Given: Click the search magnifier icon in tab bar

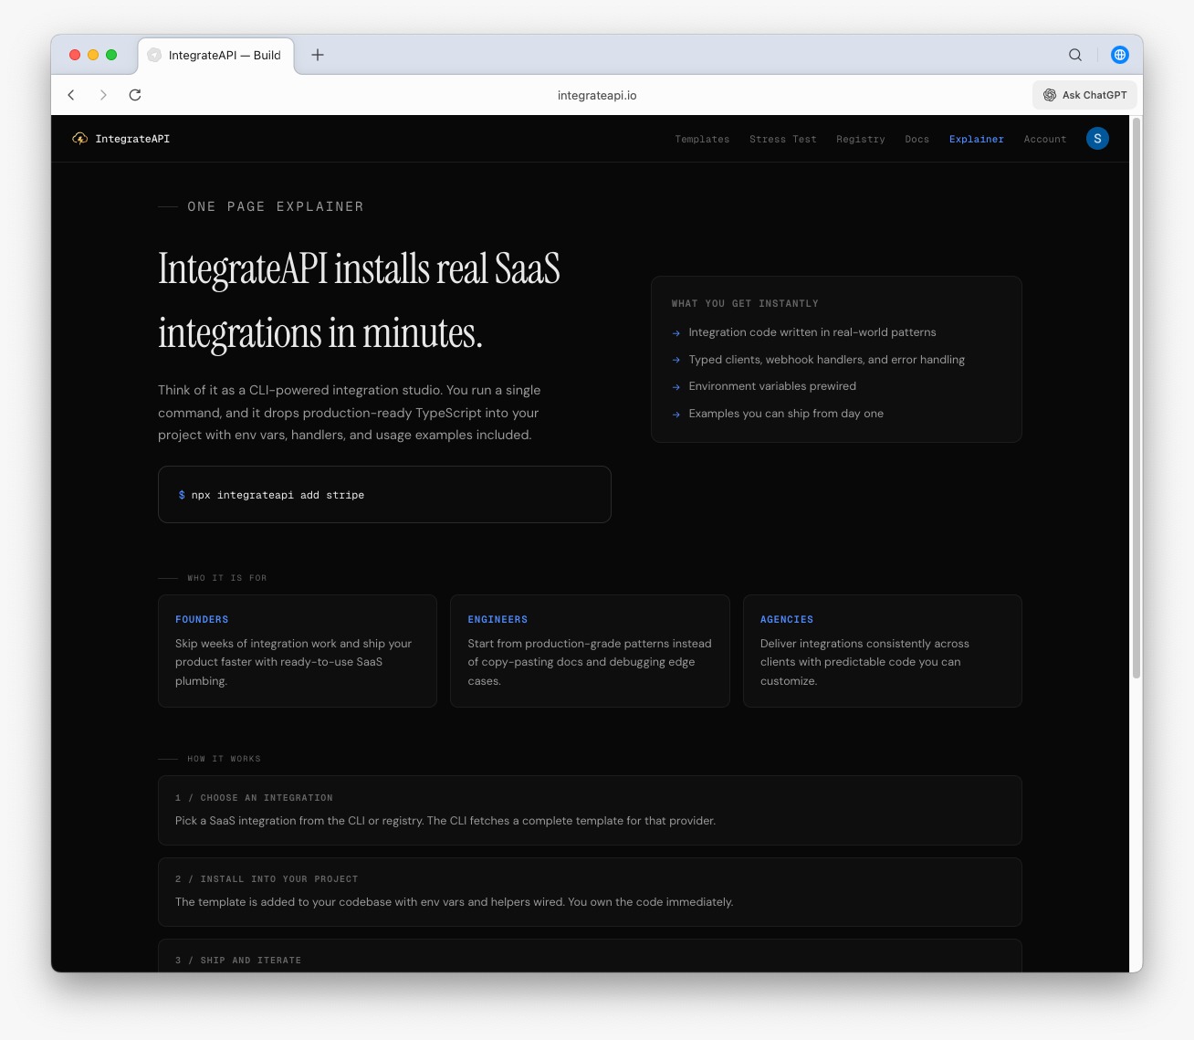Looking at the screenshot, I should [1075, 55].
